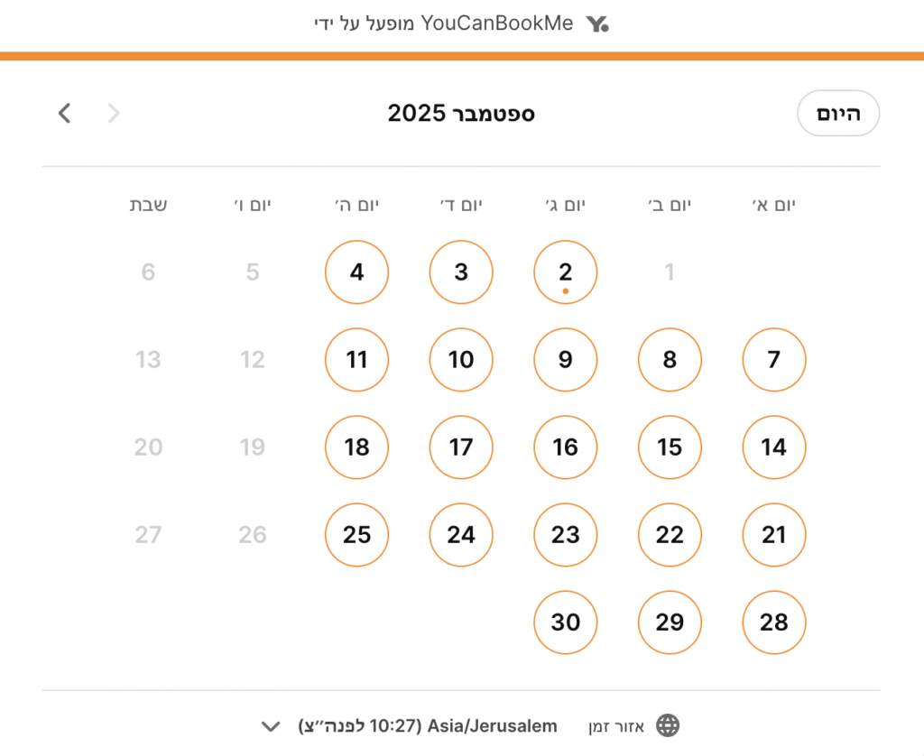Click the YouCanBookMe logo icon
This screenshot has height=756, width=924.
[x=597, y=24]
